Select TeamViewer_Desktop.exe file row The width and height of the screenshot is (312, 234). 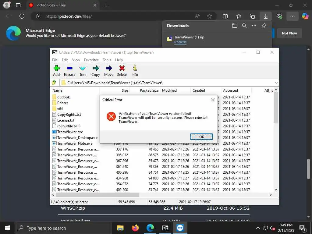[75, 137]
